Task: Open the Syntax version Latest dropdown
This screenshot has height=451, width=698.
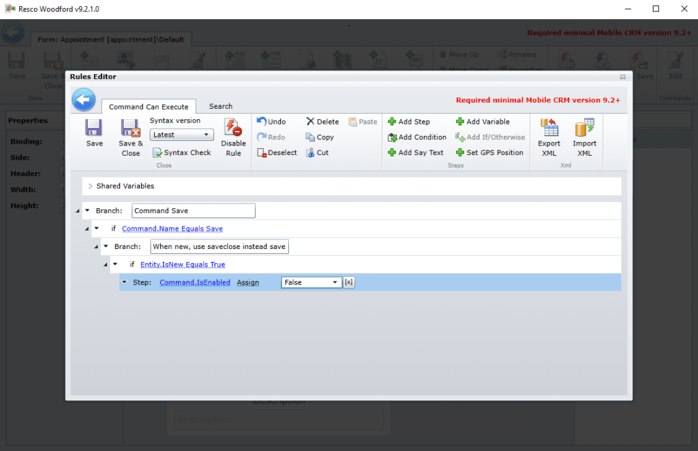Action: (x=181, y=135)
